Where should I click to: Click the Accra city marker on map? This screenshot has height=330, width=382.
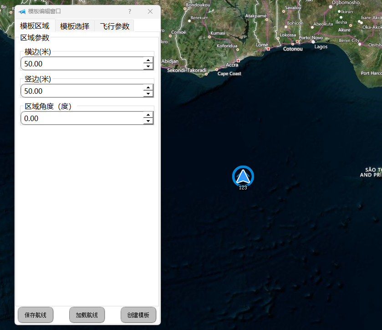point(238,61)
